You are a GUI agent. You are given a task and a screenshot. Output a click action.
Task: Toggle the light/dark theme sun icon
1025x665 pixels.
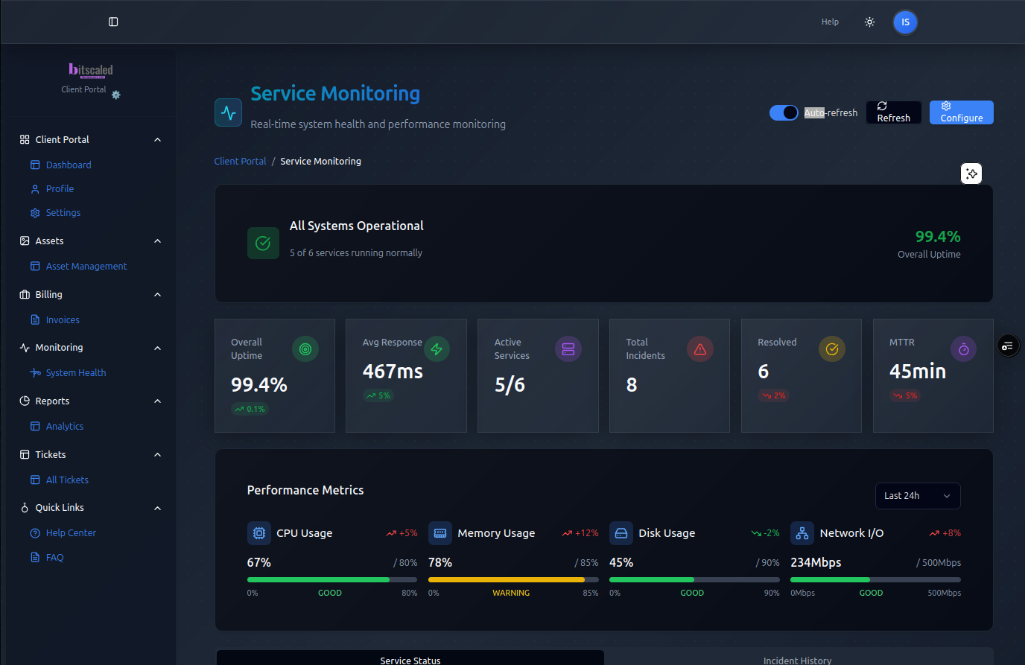click(x=869, y=22)
